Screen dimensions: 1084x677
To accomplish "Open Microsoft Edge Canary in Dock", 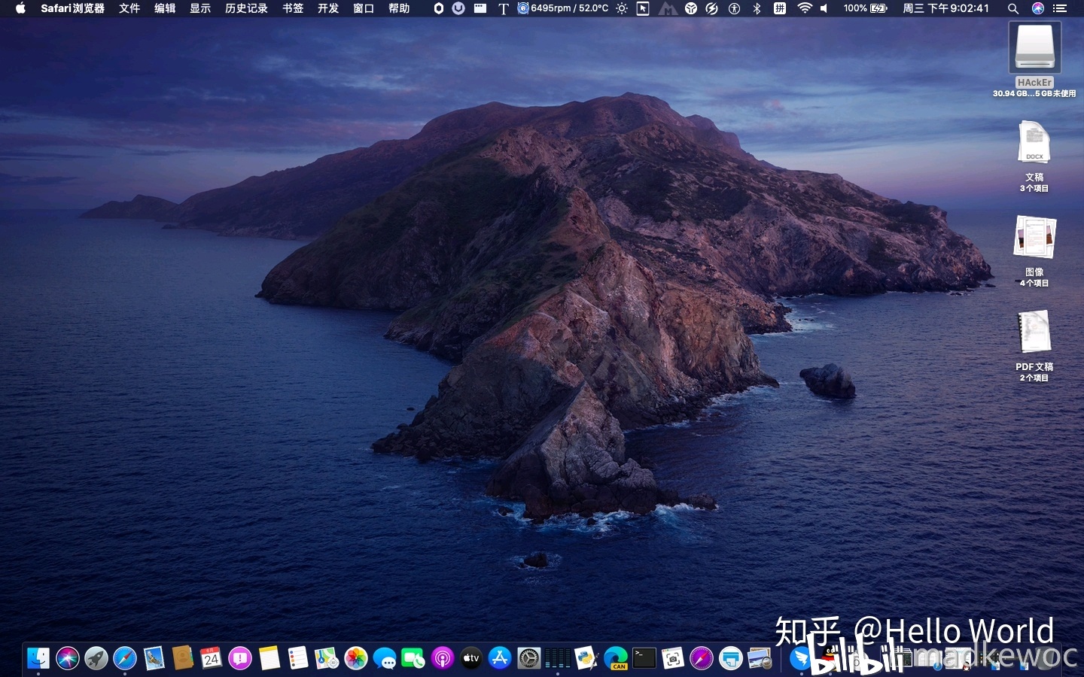I will (615, 658).
